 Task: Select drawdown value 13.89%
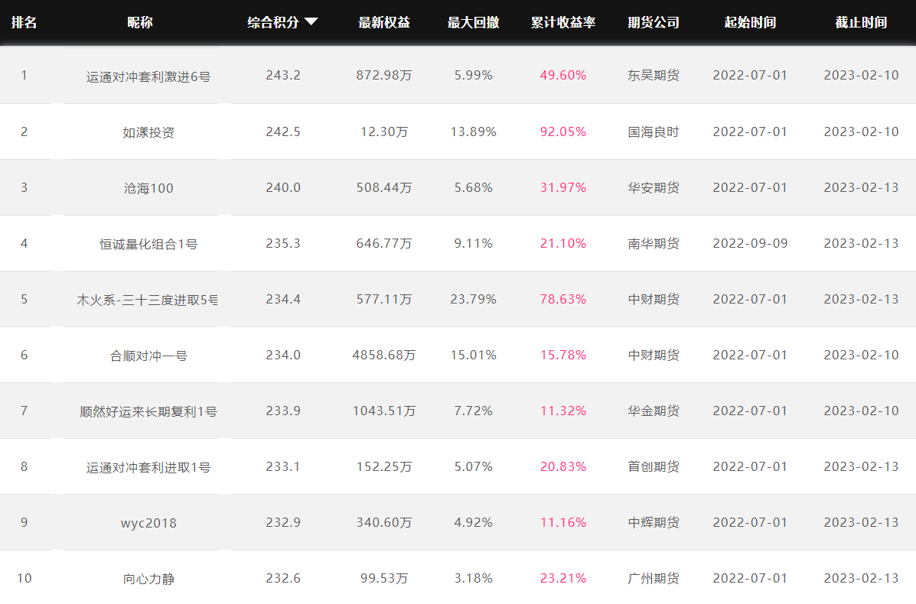473,132
